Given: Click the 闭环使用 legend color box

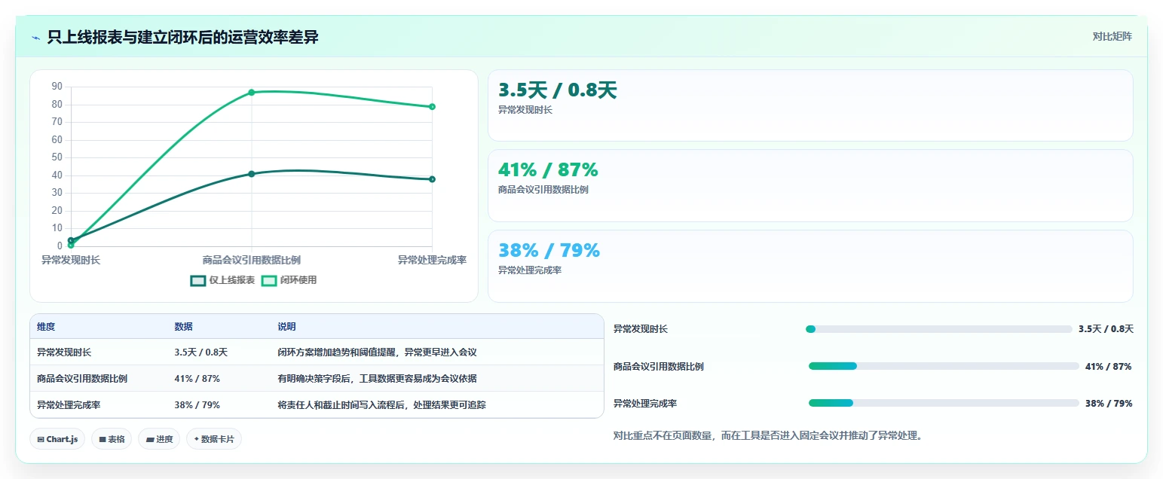Looking at the screenshot, I should click(269, 280).
